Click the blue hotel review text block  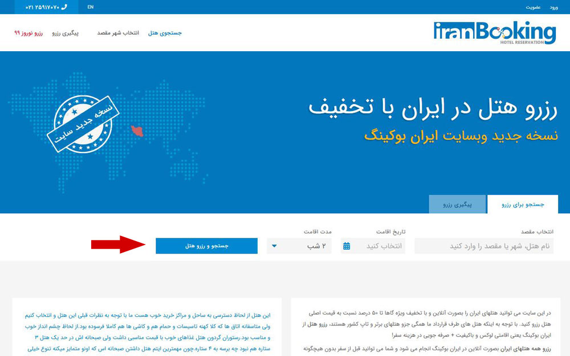pos(148,332)
